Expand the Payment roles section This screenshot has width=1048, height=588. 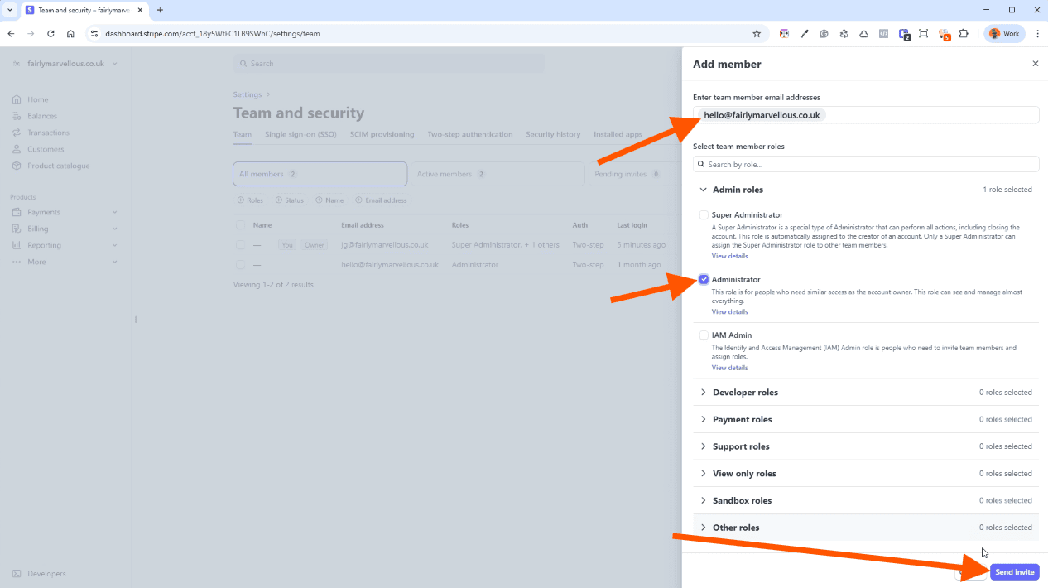[742, 420]
